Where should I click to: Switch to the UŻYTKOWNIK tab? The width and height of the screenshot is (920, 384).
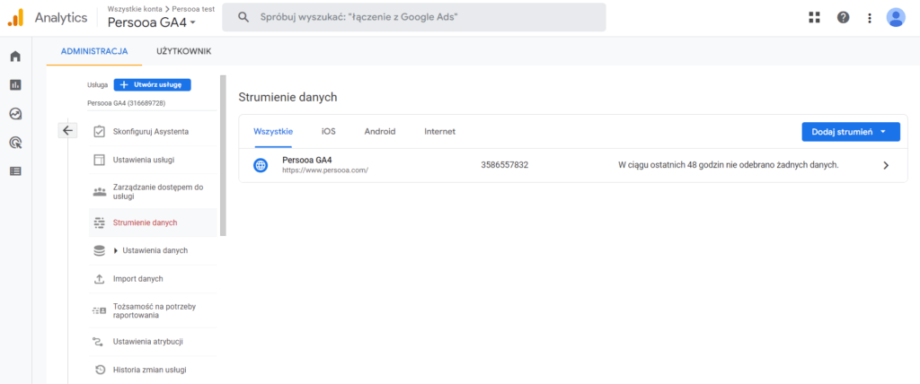183,52
